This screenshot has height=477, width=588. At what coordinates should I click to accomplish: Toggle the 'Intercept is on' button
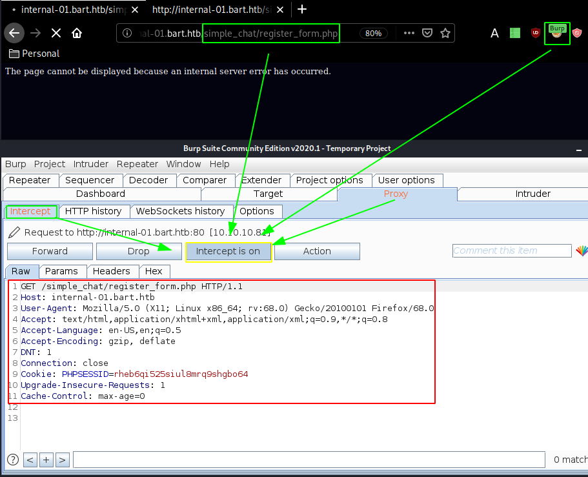[228, 251]
